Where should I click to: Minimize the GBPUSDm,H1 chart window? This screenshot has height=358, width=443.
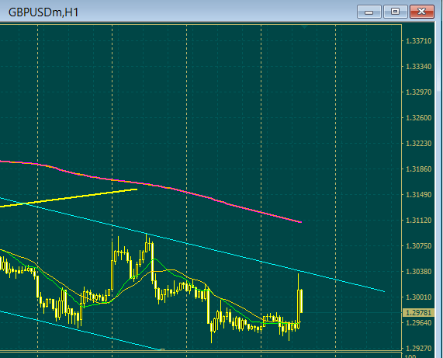[x=369, y=12]
